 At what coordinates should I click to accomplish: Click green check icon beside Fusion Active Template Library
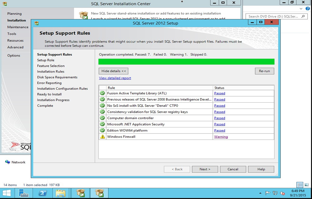[103, 93]
